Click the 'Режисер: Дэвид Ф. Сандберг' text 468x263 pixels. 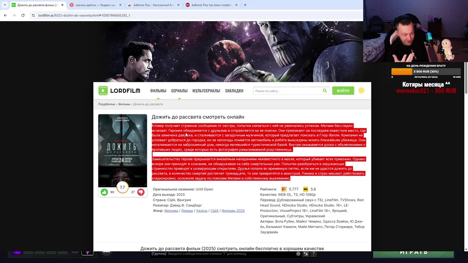(x=177, y=205)
